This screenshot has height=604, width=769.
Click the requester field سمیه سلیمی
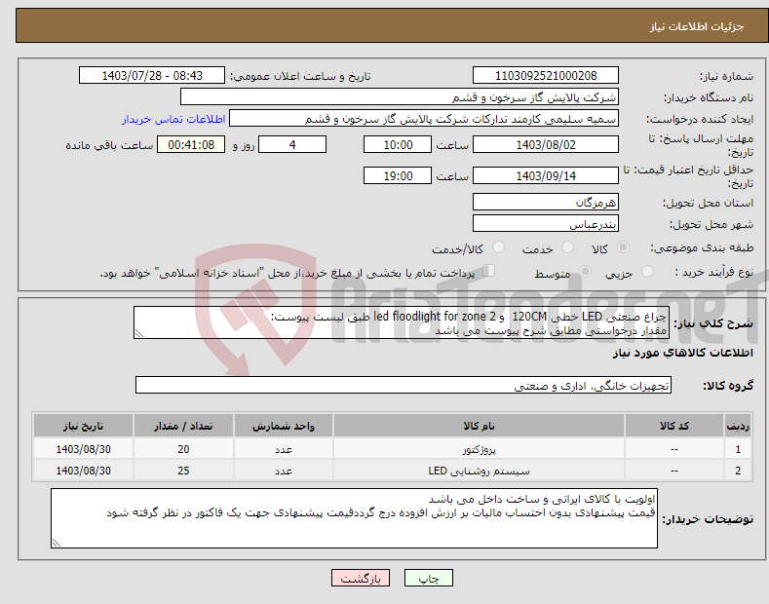coord(424,119)
